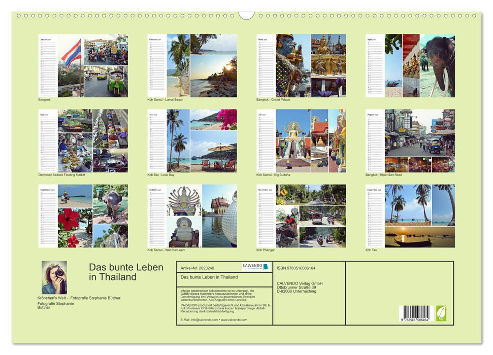Click the email address info@calvendo.com
Image resolution: width=493 pixels, height=355 pixels.
[x=205, y=321]
